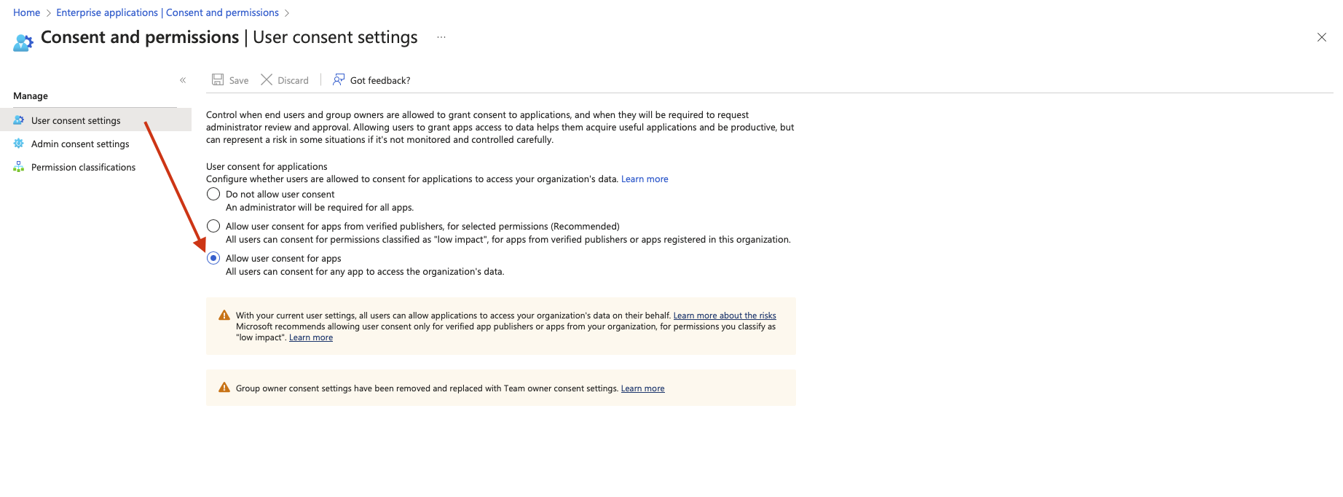Select Allow user consent for apps radio
Image resolution: width=1343 pixels, height=497 pixels.
(213, 258)
